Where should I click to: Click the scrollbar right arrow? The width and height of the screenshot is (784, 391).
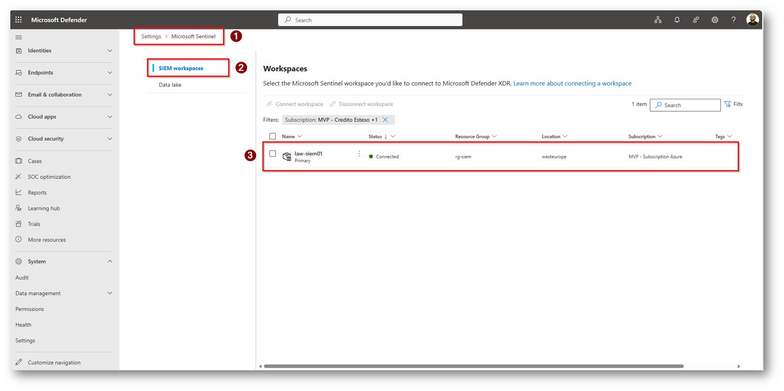click(739, 366)
